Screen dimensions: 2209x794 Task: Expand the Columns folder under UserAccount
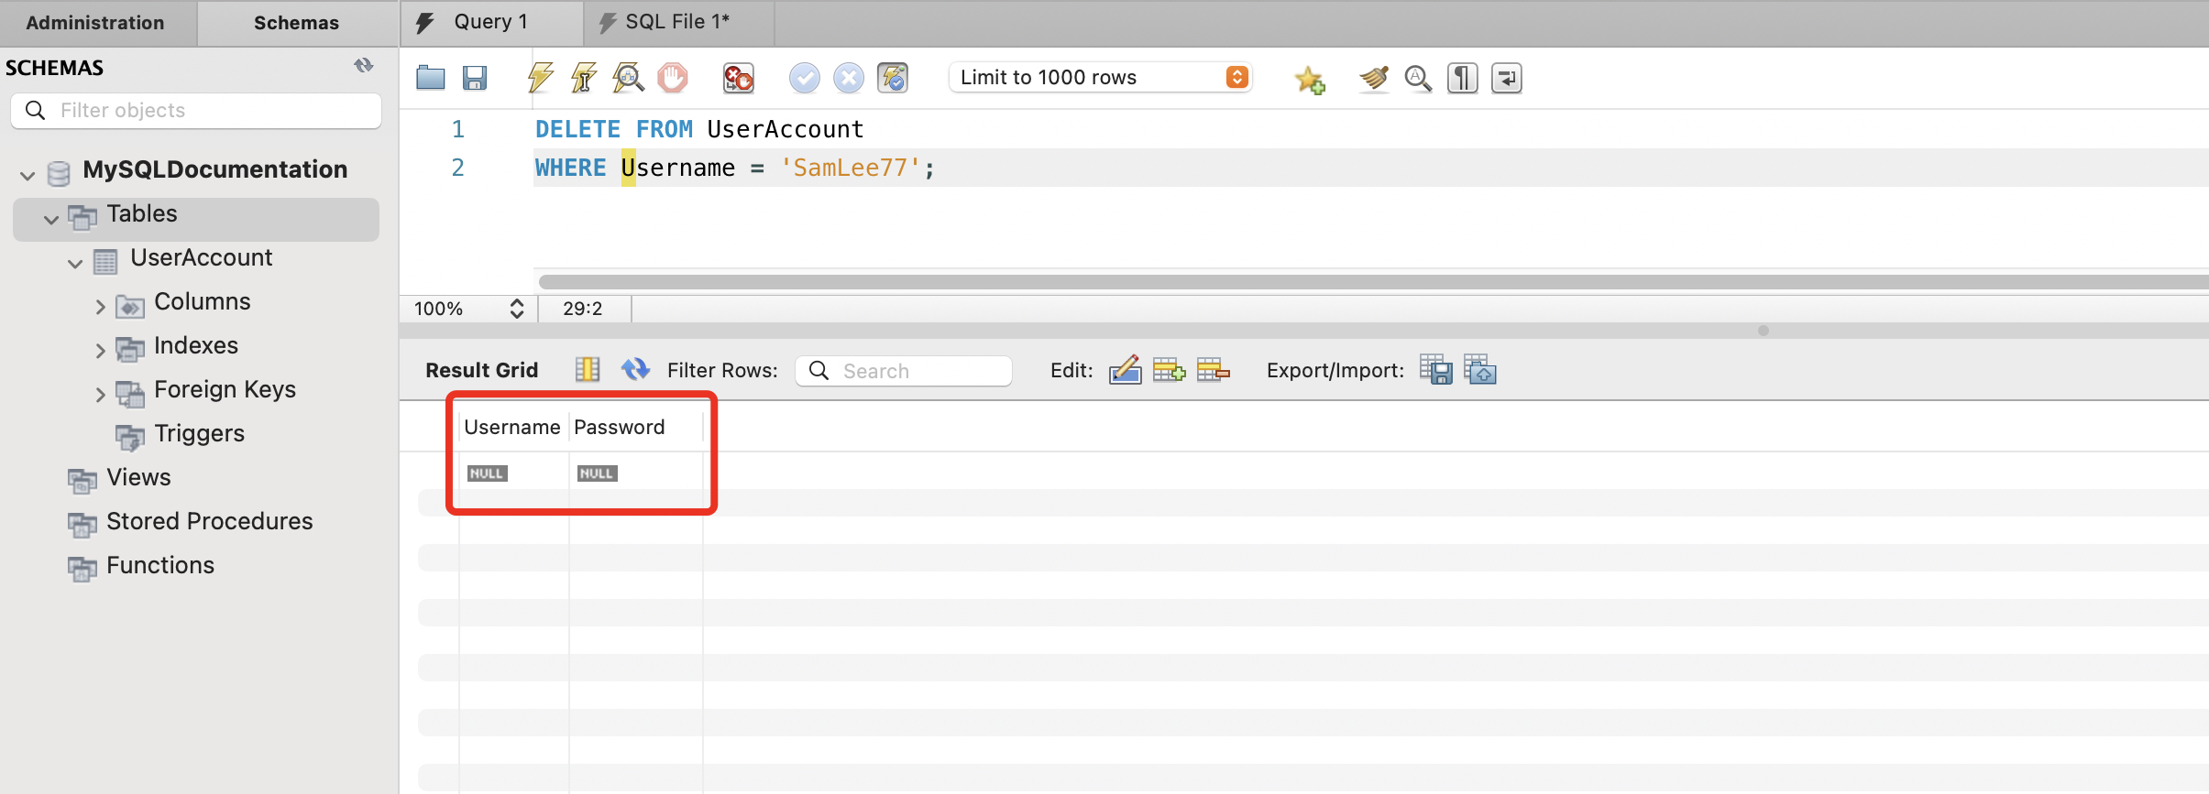[x=101, y=307]
